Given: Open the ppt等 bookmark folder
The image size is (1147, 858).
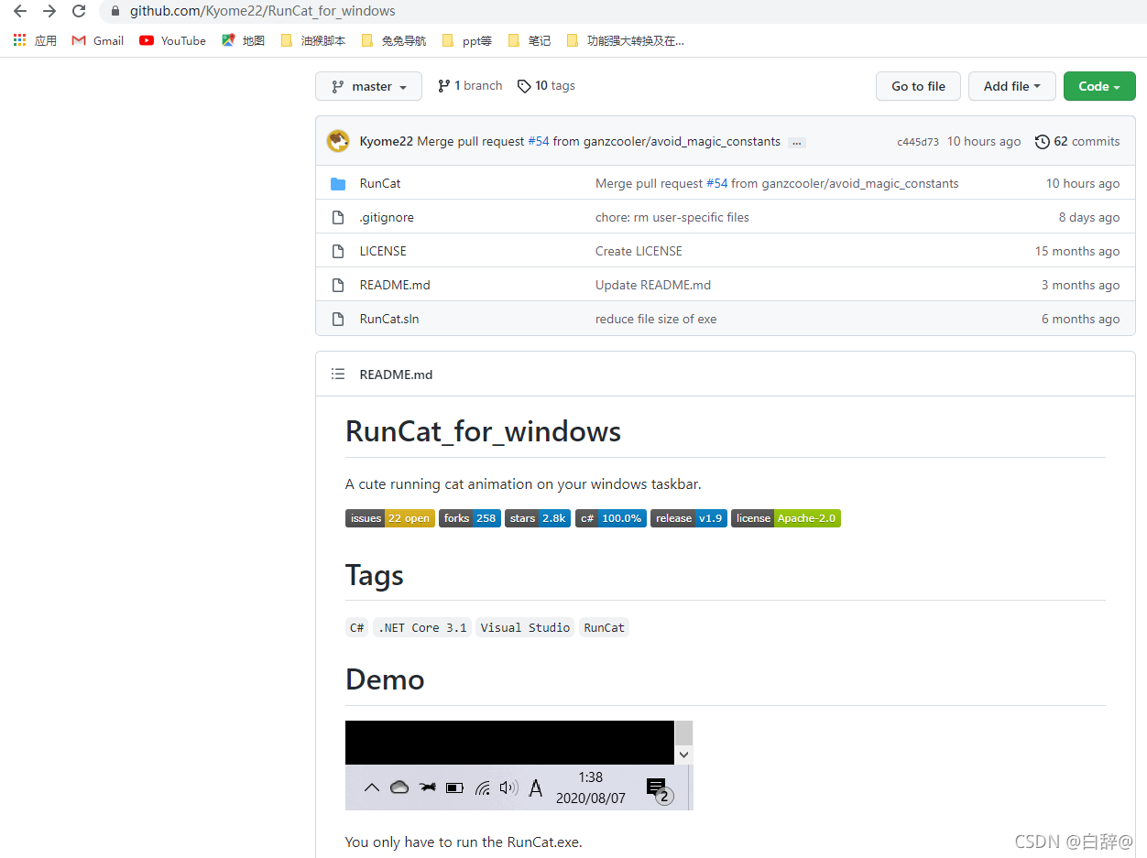Looking at the screenshot, I should point(466,40).
